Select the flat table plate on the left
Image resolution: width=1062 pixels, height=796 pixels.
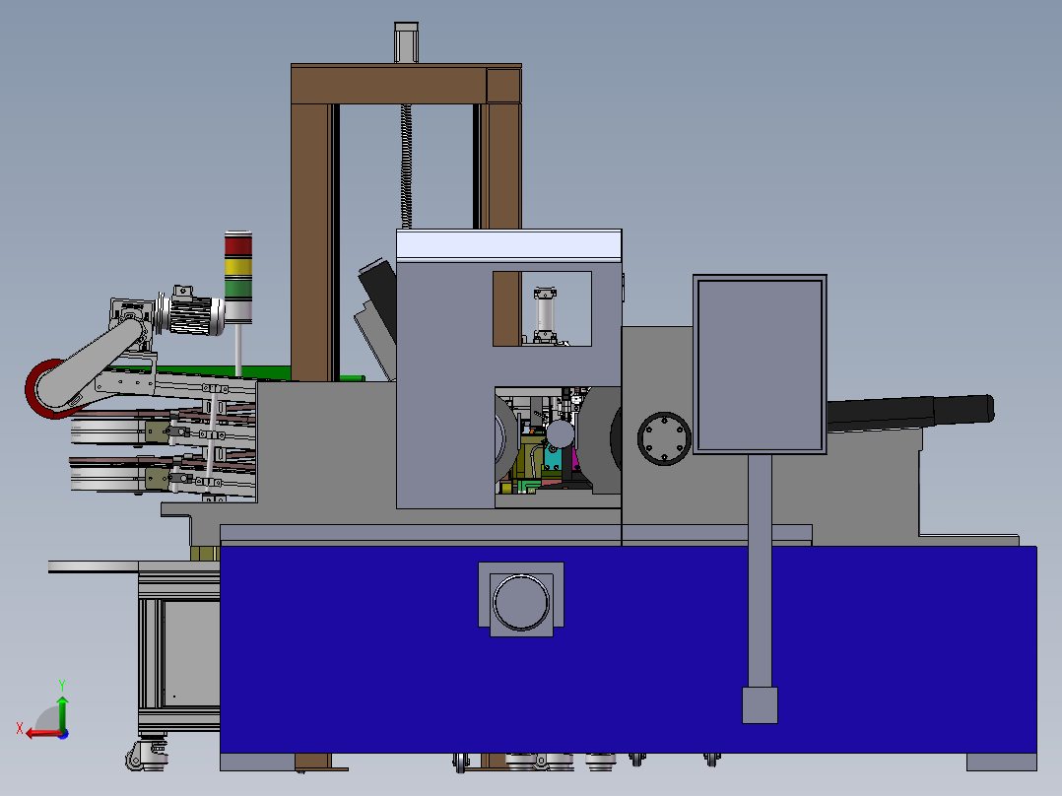pyautogui.click(x=94, y=566)
